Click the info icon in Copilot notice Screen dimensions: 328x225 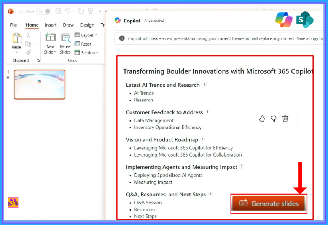[x=122, y=38]
